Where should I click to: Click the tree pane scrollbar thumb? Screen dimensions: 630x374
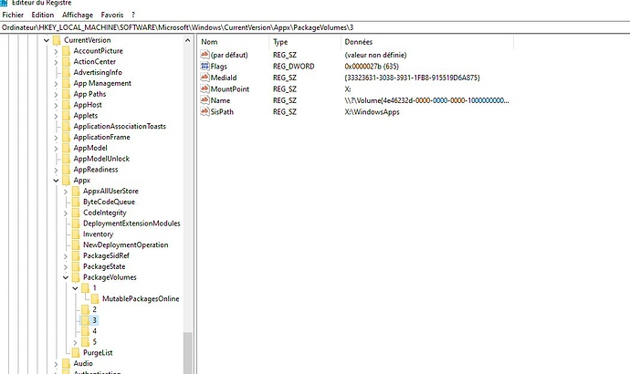[187, 353]
